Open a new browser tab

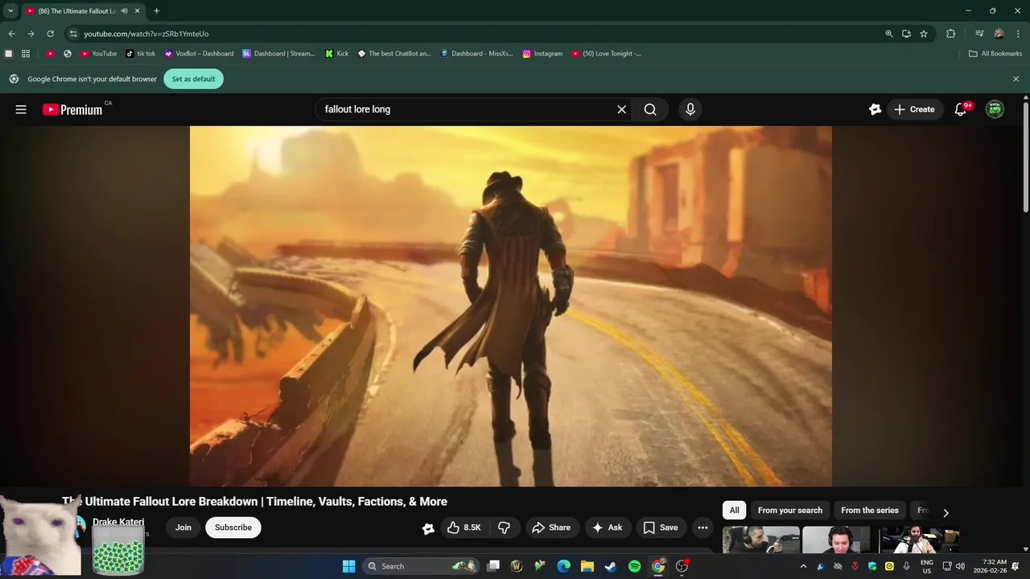click(156, 11)
